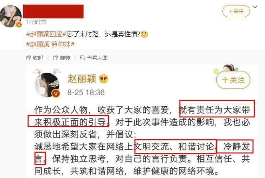Open the #赵丽颖回应# hashtag topic

pos(46,34)
